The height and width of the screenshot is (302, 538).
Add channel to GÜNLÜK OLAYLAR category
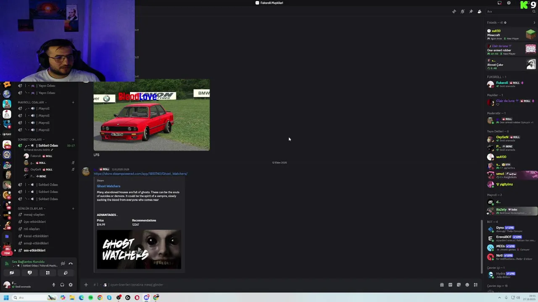click(73, 208)
